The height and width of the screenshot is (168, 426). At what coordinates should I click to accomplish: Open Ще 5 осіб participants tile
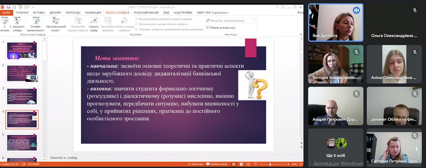336,148
